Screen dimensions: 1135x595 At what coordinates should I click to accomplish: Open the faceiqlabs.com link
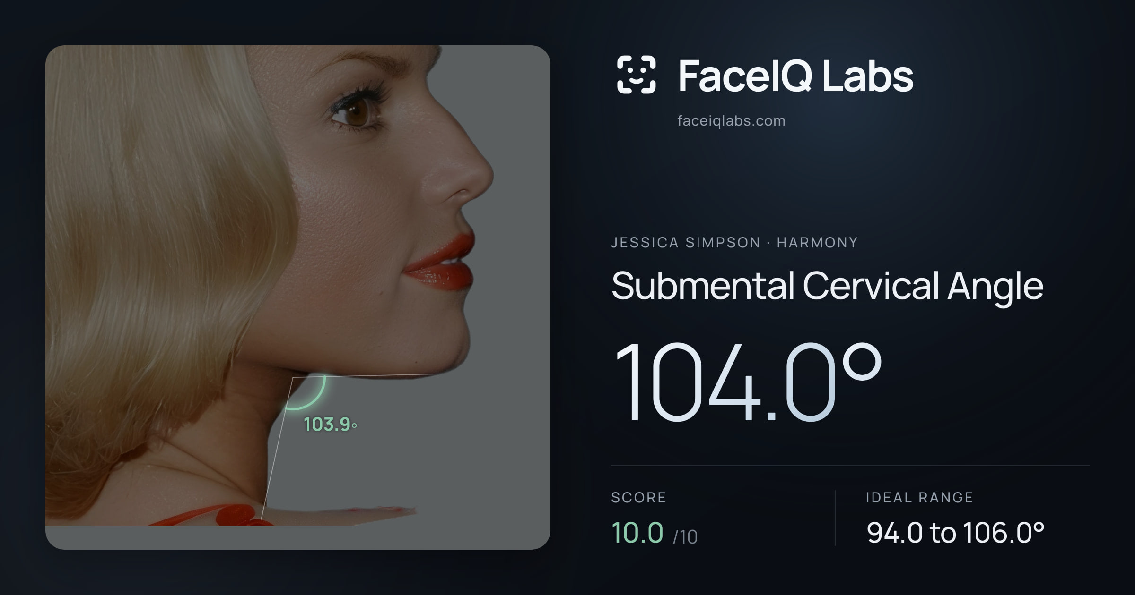pyautogui.click(x=731, y=121)
